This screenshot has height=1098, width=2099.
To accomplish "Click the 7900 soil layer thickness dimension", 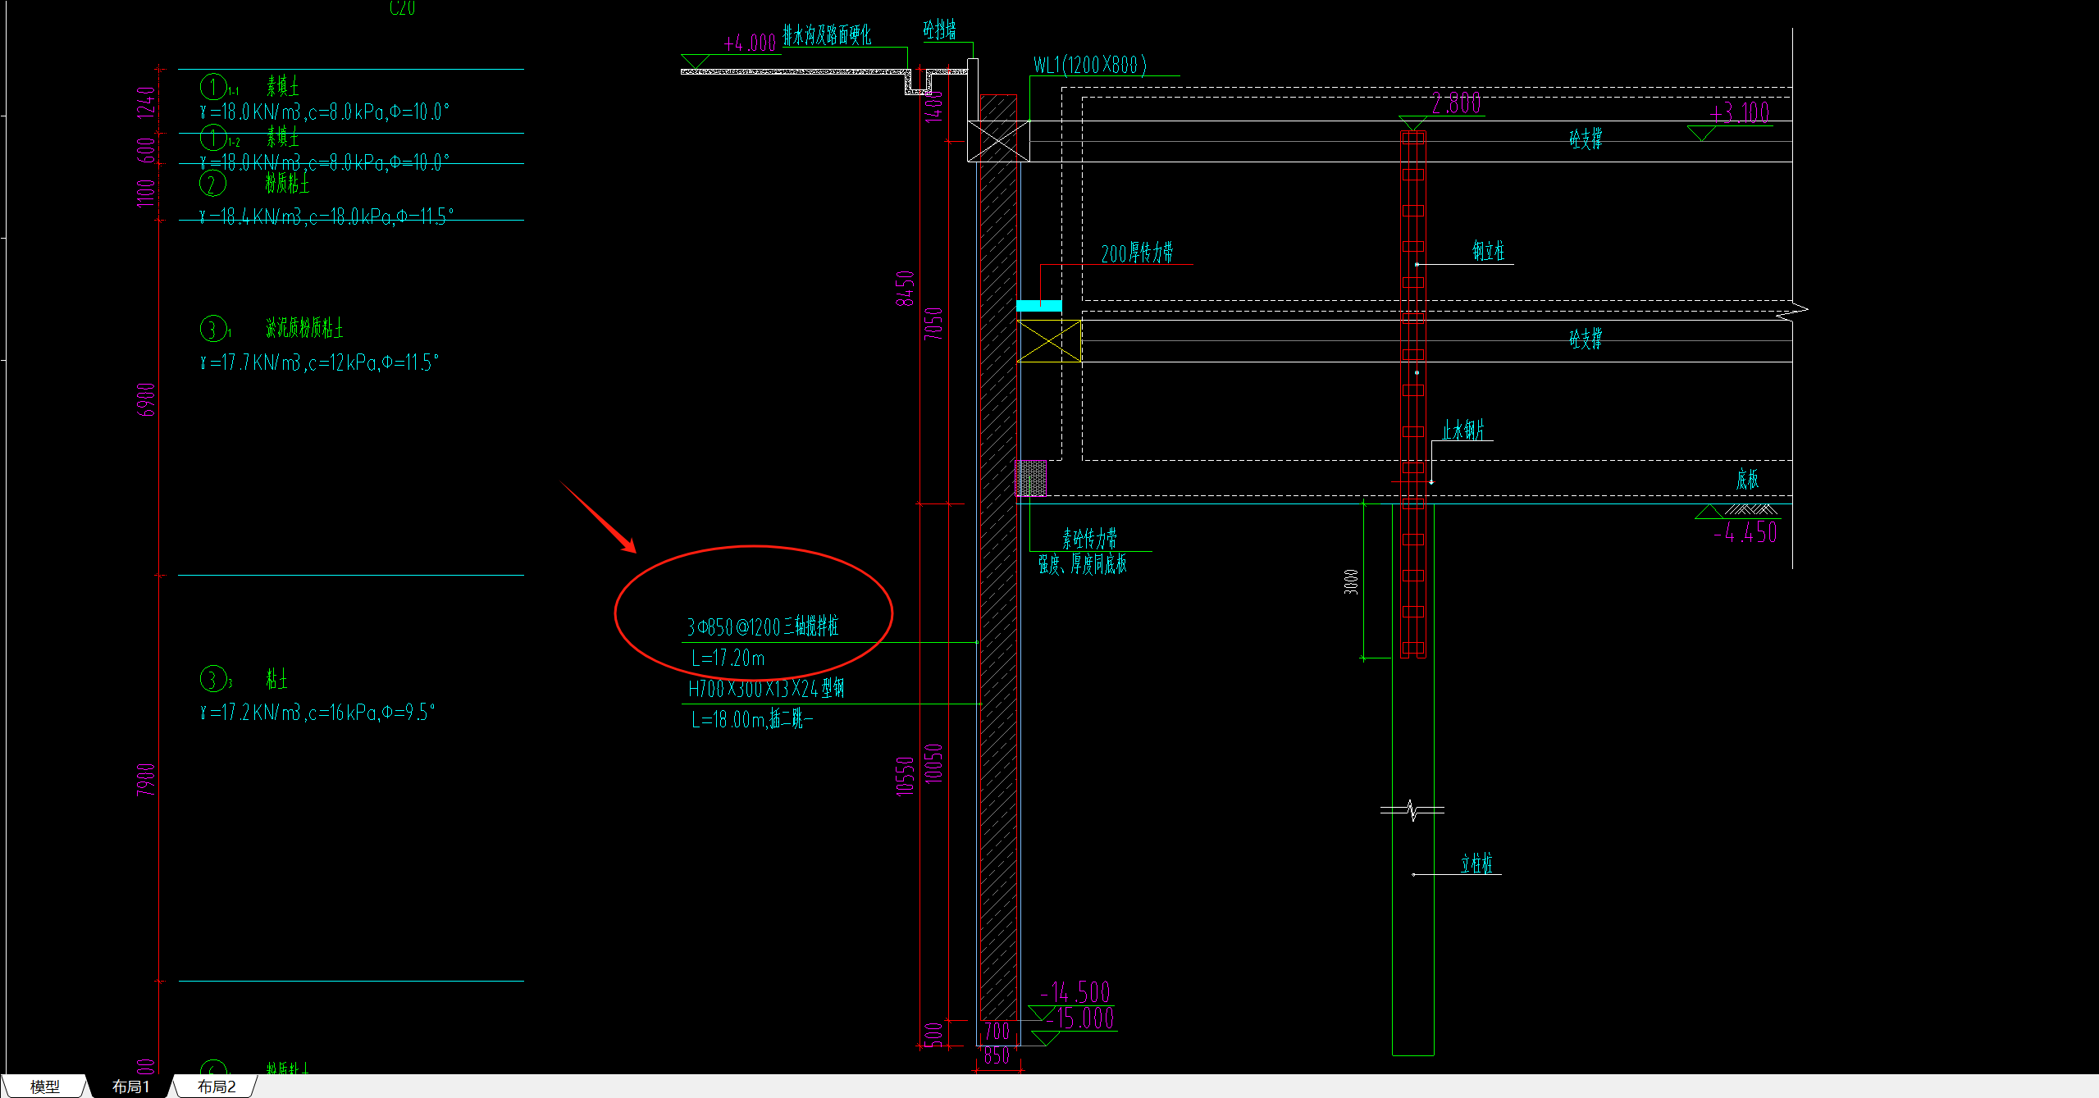I will tap(146, 779).
